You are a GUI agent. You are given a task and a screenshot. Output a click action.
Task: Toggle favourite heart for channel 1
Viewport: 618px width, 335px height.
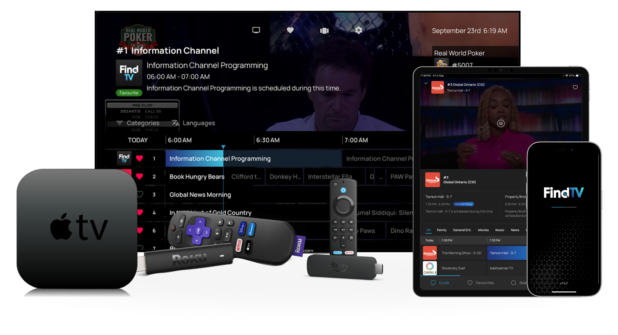[x=139, y=158]
